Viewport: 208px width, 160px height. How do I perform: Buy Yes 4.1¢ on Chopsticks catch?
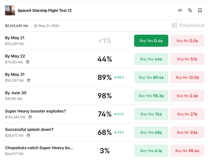pos(151,150)
